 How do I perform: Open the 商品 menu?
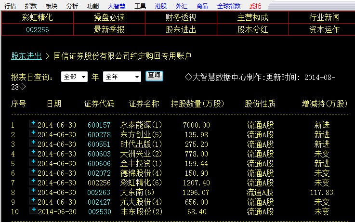tap(202, 6)
